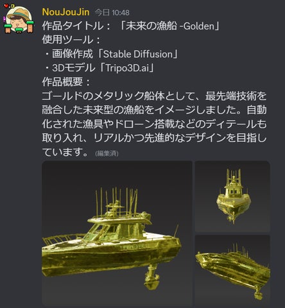Viewport: 285px width, 308px height.
Task: Click the 作品概要 heading line
Action: click(66, 82)
